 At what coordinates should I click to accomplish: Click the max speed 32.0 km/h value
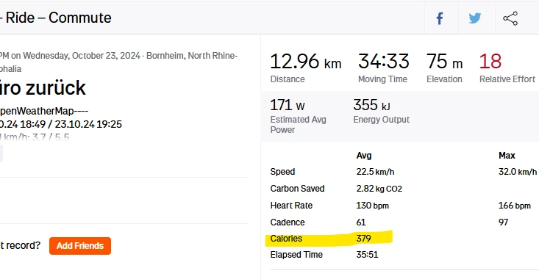(x=518, y=172)
